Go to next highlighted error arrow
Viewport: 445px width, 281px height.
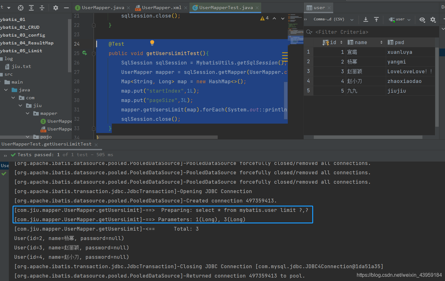(283, 18)
